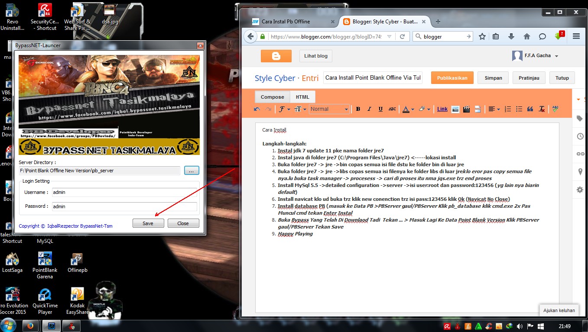Insert a jump break in post

(x=477, y=109)
